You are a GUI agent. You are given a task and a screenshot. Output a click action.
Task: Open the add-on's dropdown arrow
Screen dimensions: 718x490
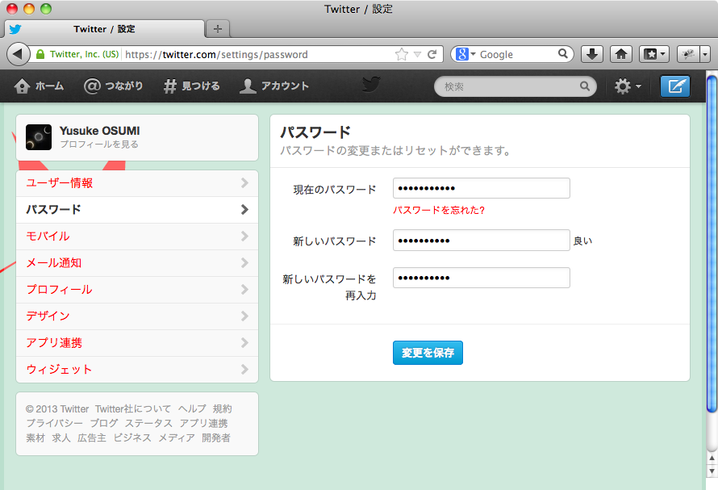705,54
